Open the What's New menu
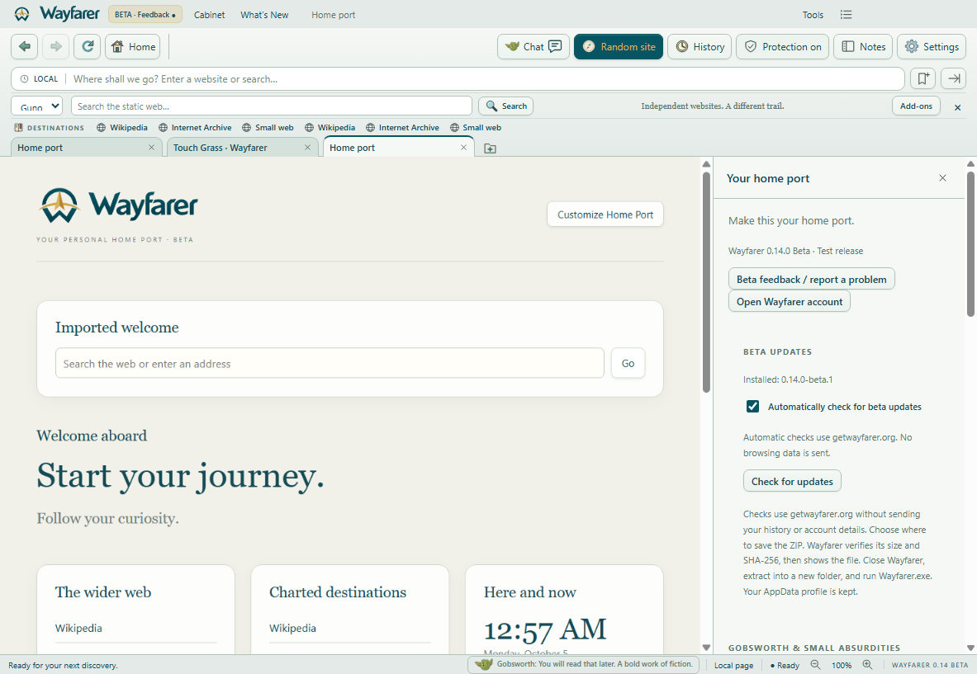This screenshot has width=977, height=674. (x=264, y=14)
